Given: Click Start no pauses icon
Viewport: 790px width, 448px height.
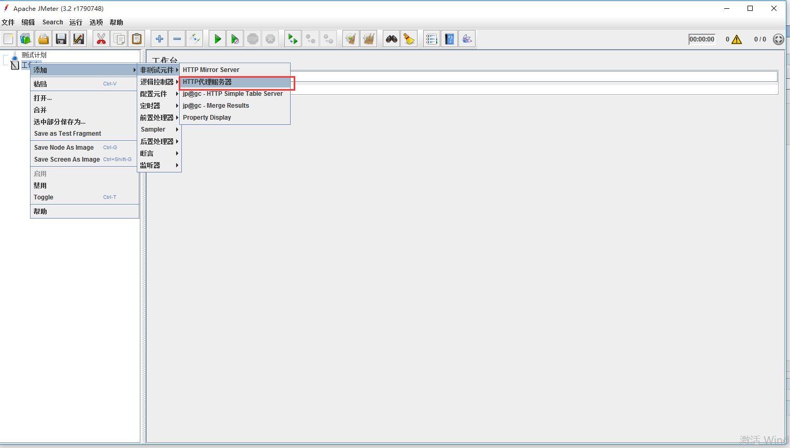Looking at the screenshot, I should click(x=235, y=39).
